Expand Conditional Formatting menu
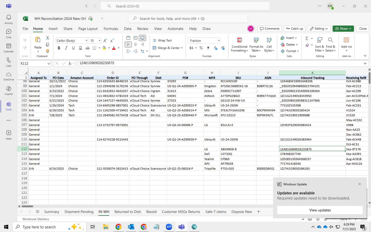The height and width of the screenshot is (232, 371). pyautogui.click(x=240, y=45)
